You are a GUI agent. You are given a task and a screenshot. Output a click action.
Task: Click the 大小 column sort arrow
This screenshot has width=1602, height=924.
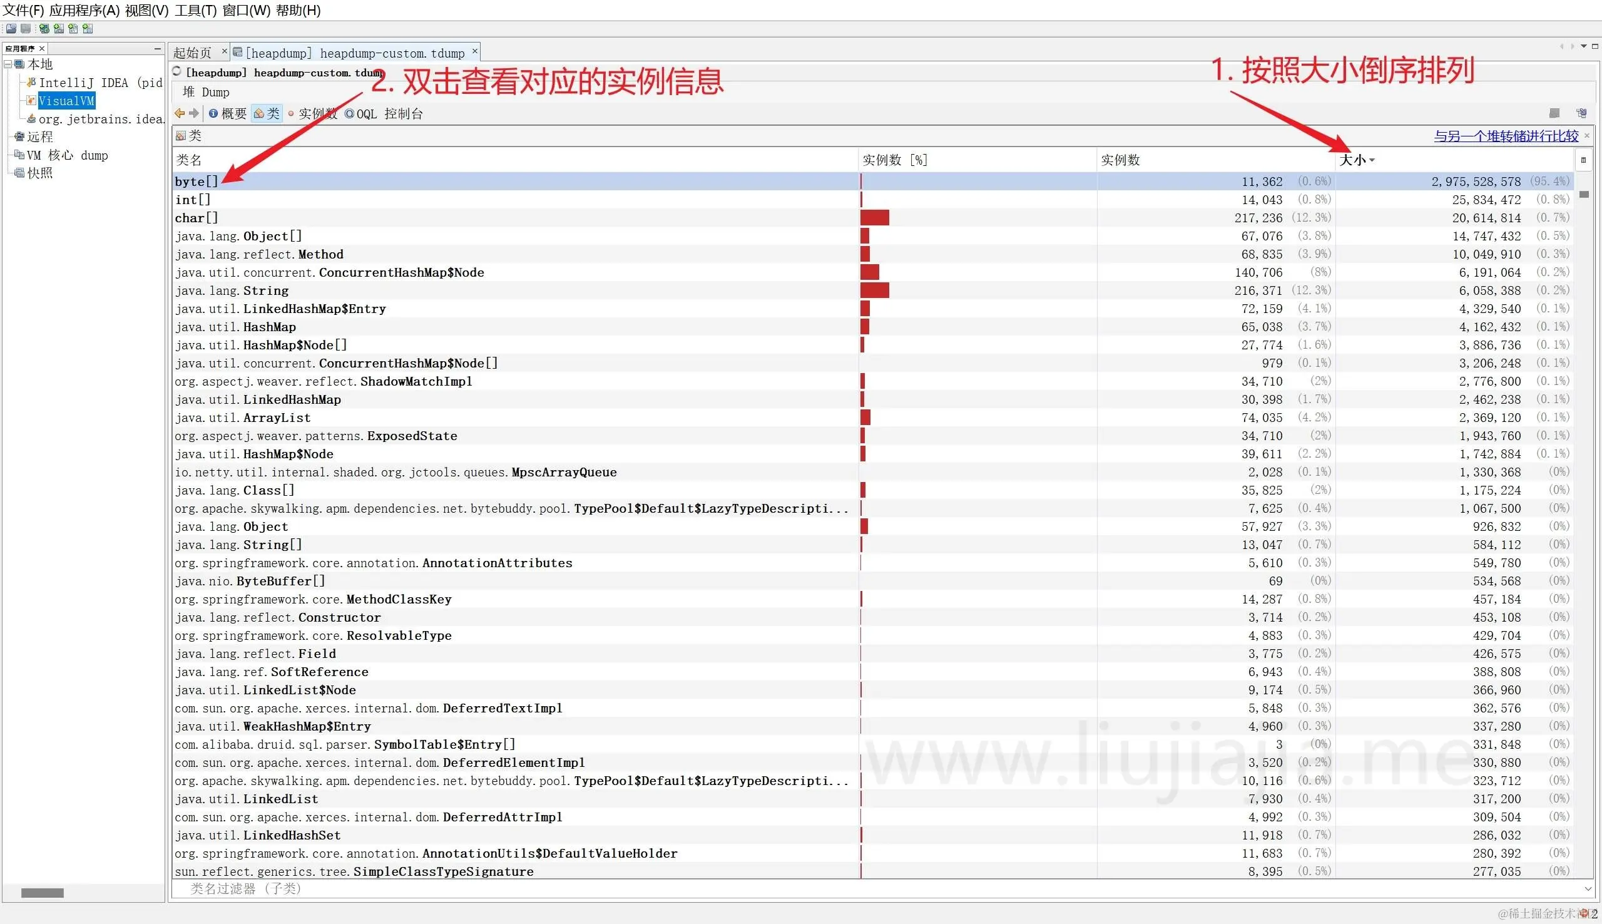tap(1372, 160)
